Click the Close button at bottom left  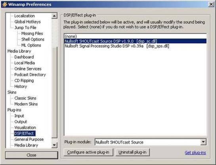point(32,155)
